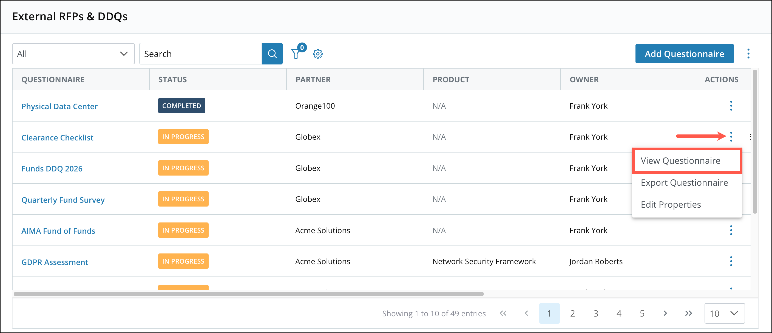The height and width of the screenshot is (333, 772).
Task: Select View Questionnaire from the menu
Action: pyautogui.click(x=680, y=161)
